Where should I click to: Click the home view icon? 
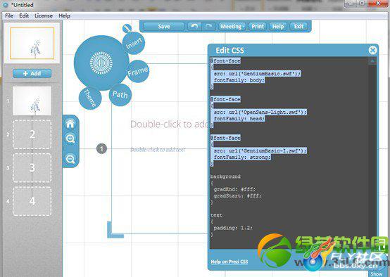tap(70, 124)
